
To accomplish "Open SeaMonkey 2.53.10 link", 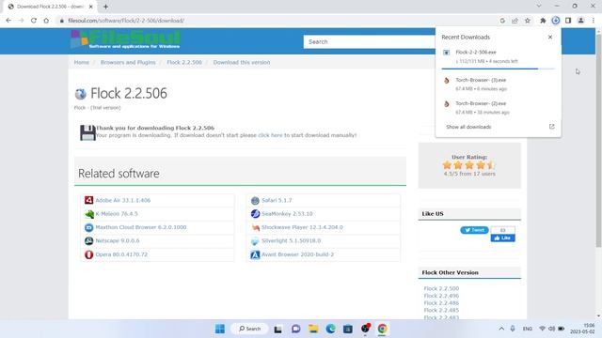I will pos(287,214).
